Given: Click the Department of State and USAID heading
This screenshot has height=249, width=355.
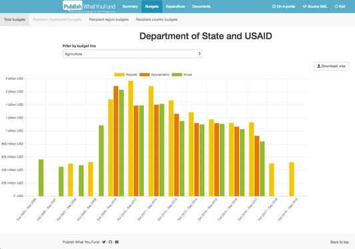Looking at the screenshot, I should 206,36.
